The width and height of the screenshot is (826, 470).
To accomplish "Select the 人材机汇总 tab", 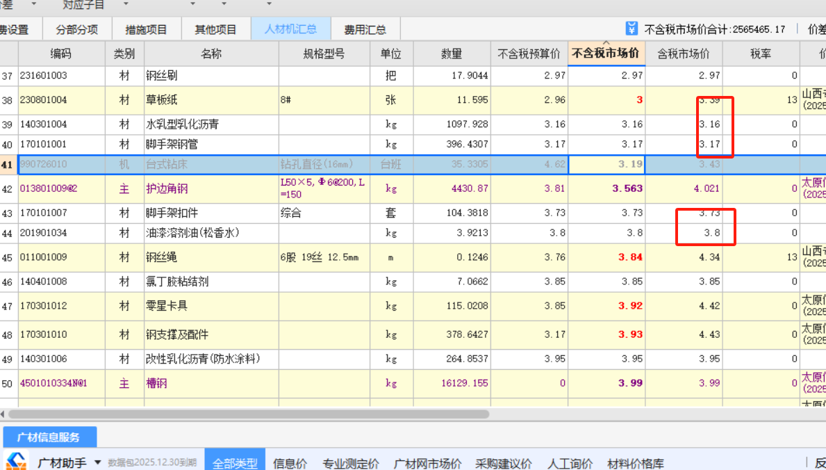I will tap(291, 29).
